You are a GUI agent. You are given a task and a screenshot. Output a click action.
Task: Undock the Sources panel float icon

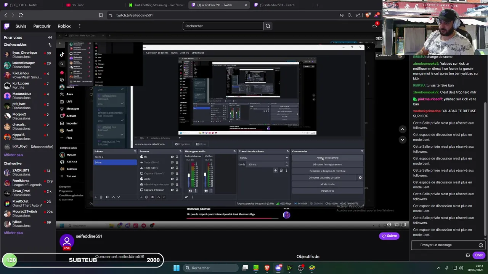pyautogui.click(x=180, y=151)
